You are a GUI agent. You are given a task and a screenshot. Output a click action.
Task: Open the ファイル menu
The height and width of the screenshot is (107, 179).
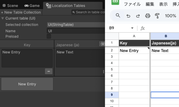click(132, 4)
